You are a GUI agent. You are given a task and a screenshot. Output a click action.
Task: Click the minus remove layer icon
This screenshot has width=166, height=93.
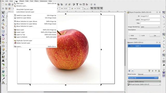tap(133, 71)
